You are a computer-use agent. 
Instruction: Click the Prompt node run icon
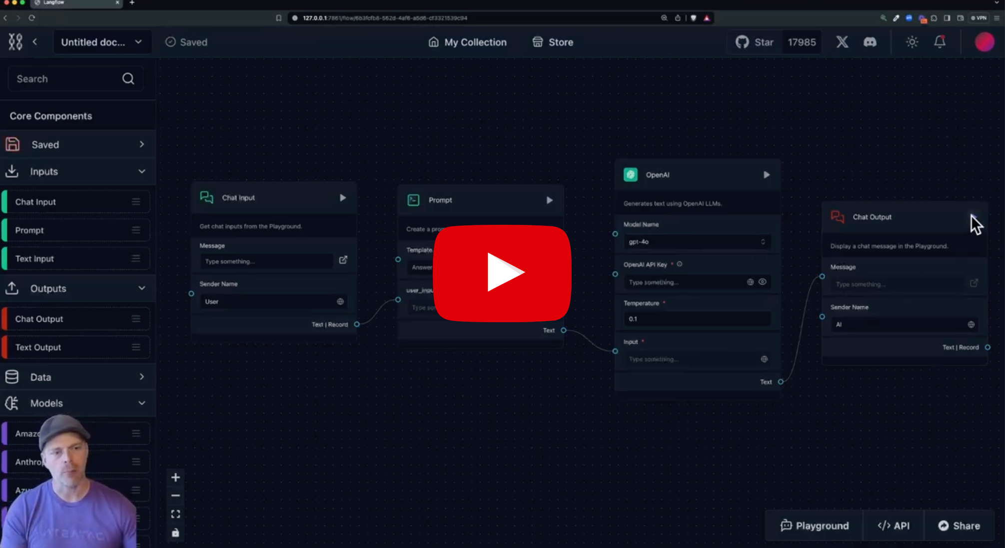coord(551,200)
